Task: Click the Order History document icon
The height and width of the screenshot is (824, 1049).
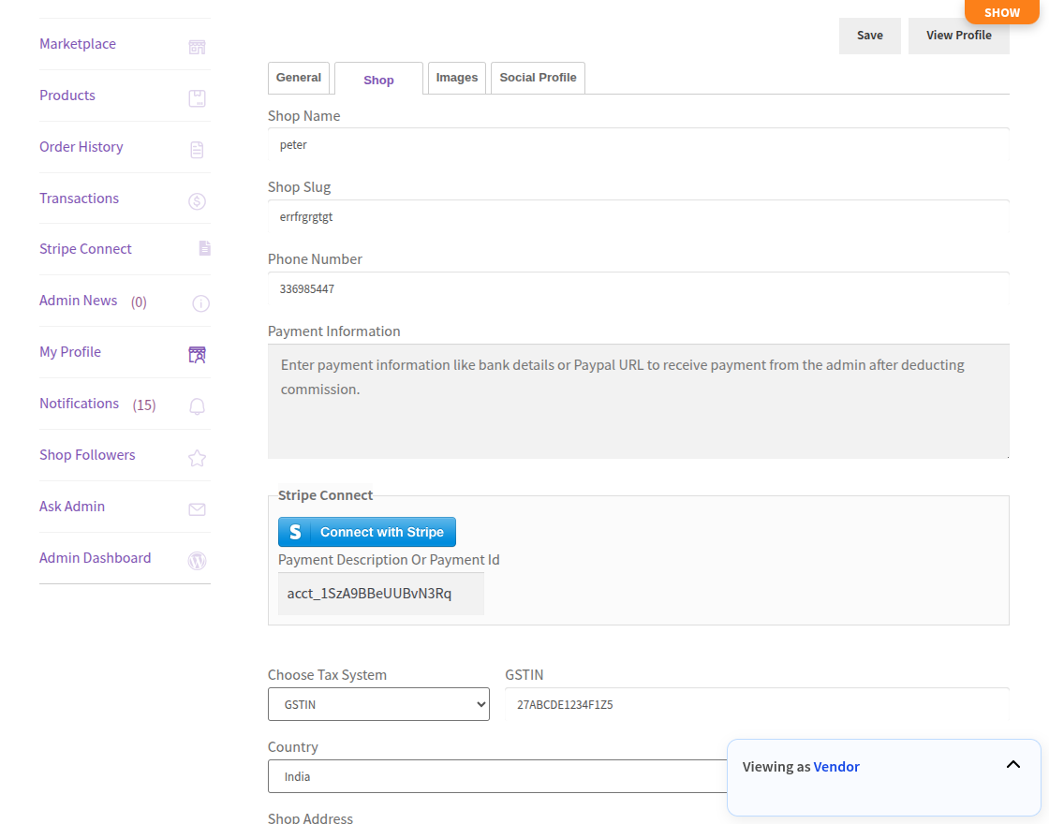Action: pyautogui.click(x=197, y=150)
